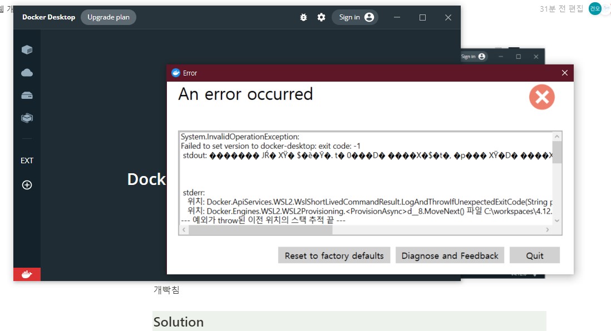611x331 pixels.
Task: Click Sign in button in Docker Desktop
Action: point(355,17)
